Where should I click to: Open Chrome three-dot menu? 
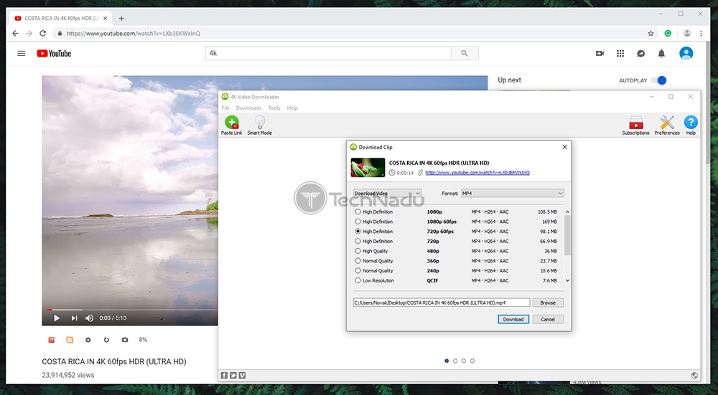click(x=701, y=34)
